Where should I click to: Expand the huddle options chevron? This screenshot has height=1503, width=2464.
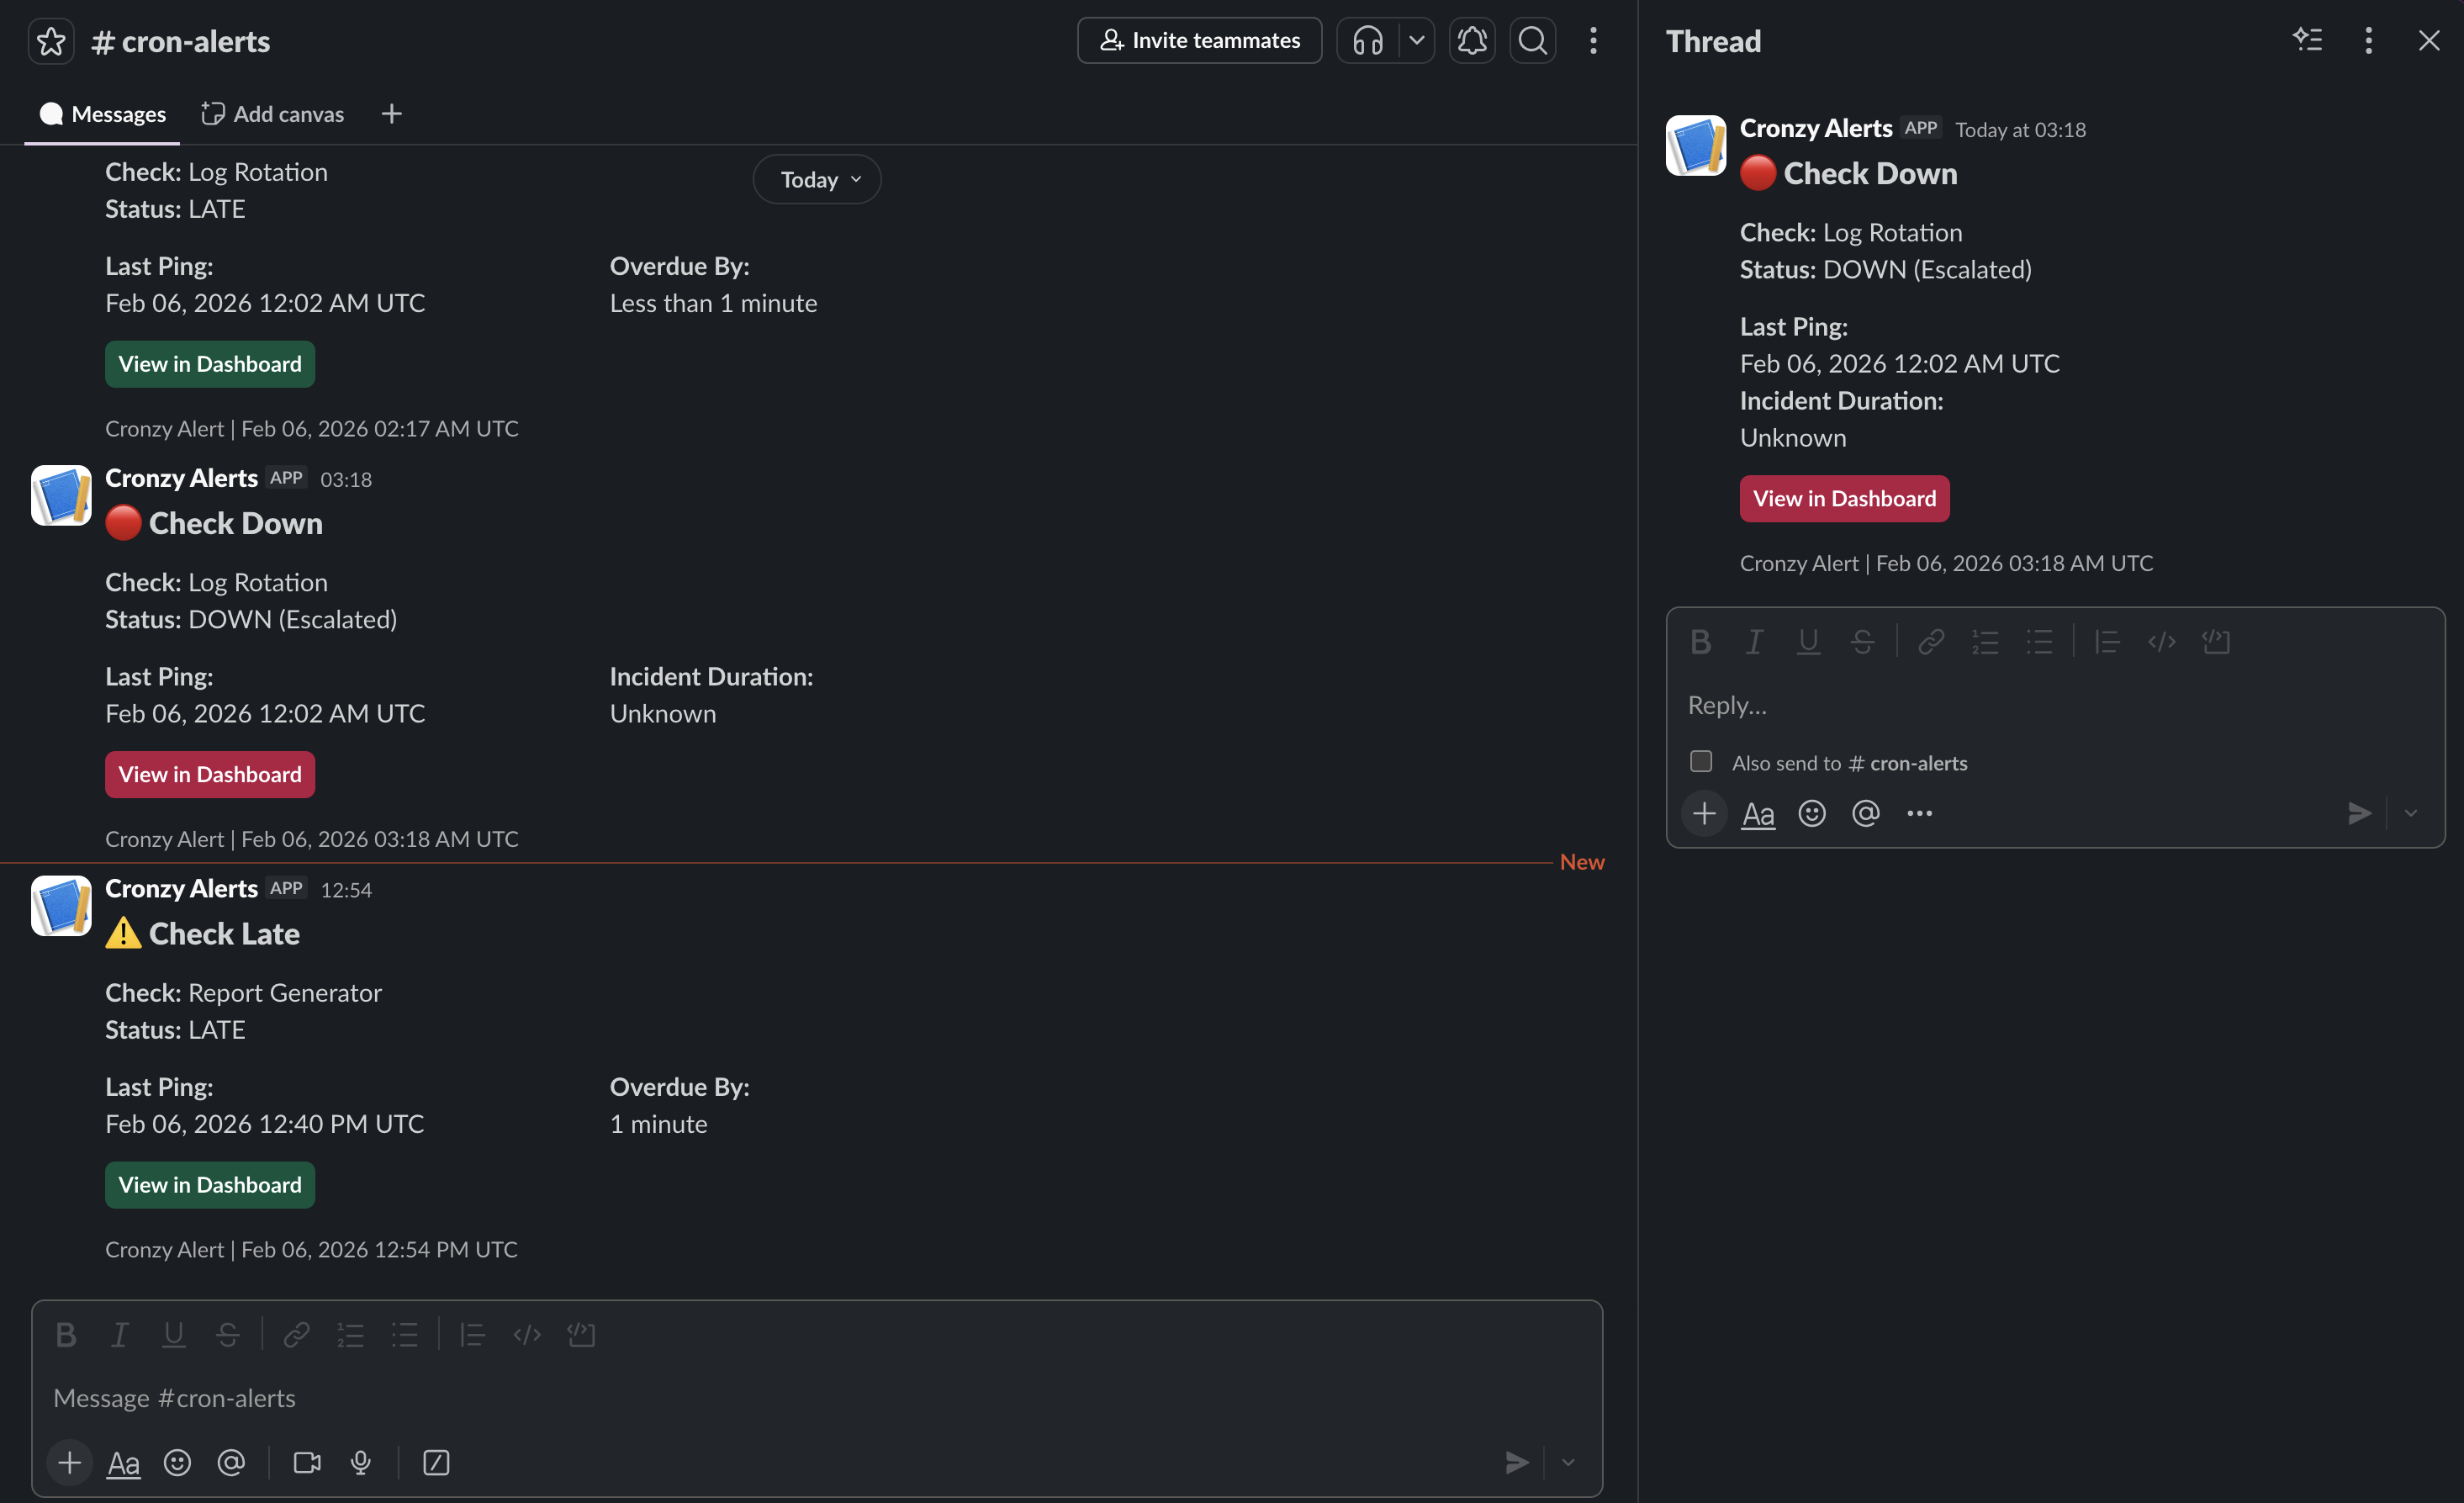pyautogui.click(x=1416, y=40)
